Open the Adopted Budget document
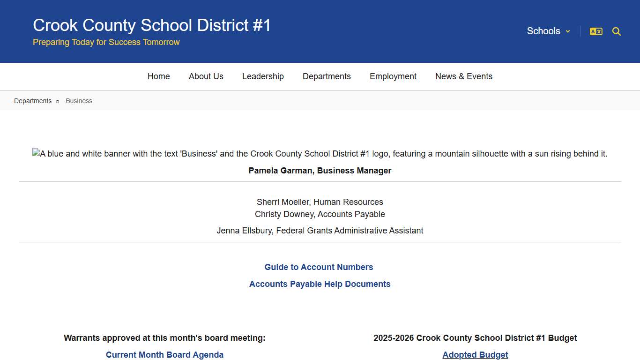Viewport: 640px width, 360px height. coord(475,355)
